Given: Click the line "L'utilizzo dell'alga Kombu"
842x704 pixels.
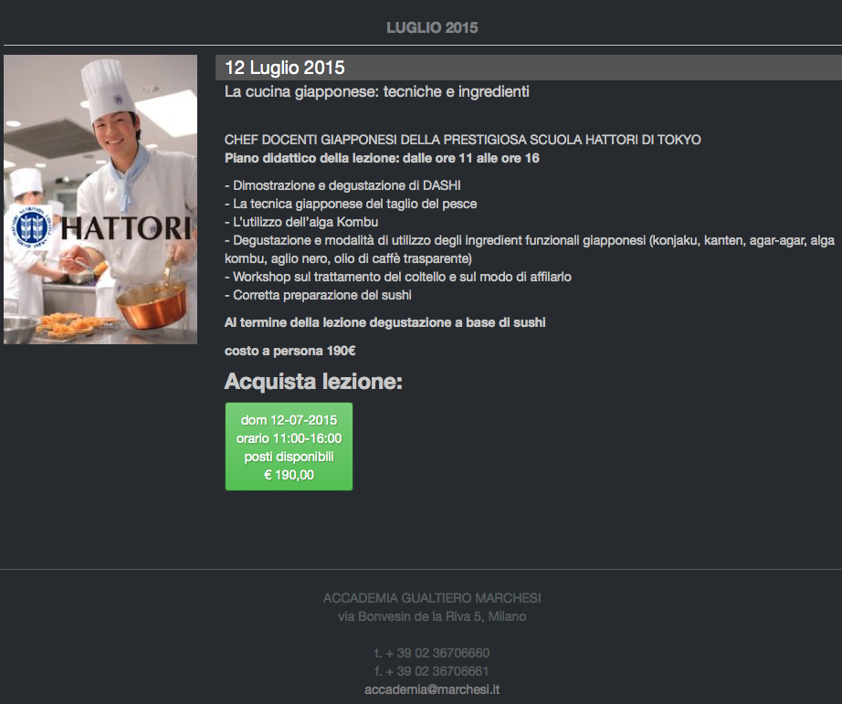Looking at the screenshot, I should click(x=301, y=222).
